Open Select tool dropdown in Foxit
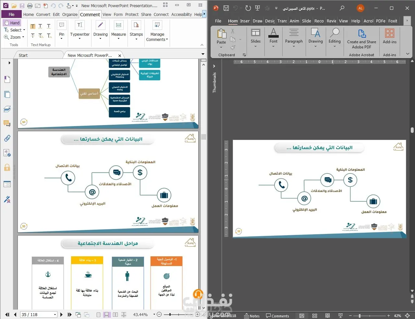The image size is (415, 319). (x=24, y=30)
